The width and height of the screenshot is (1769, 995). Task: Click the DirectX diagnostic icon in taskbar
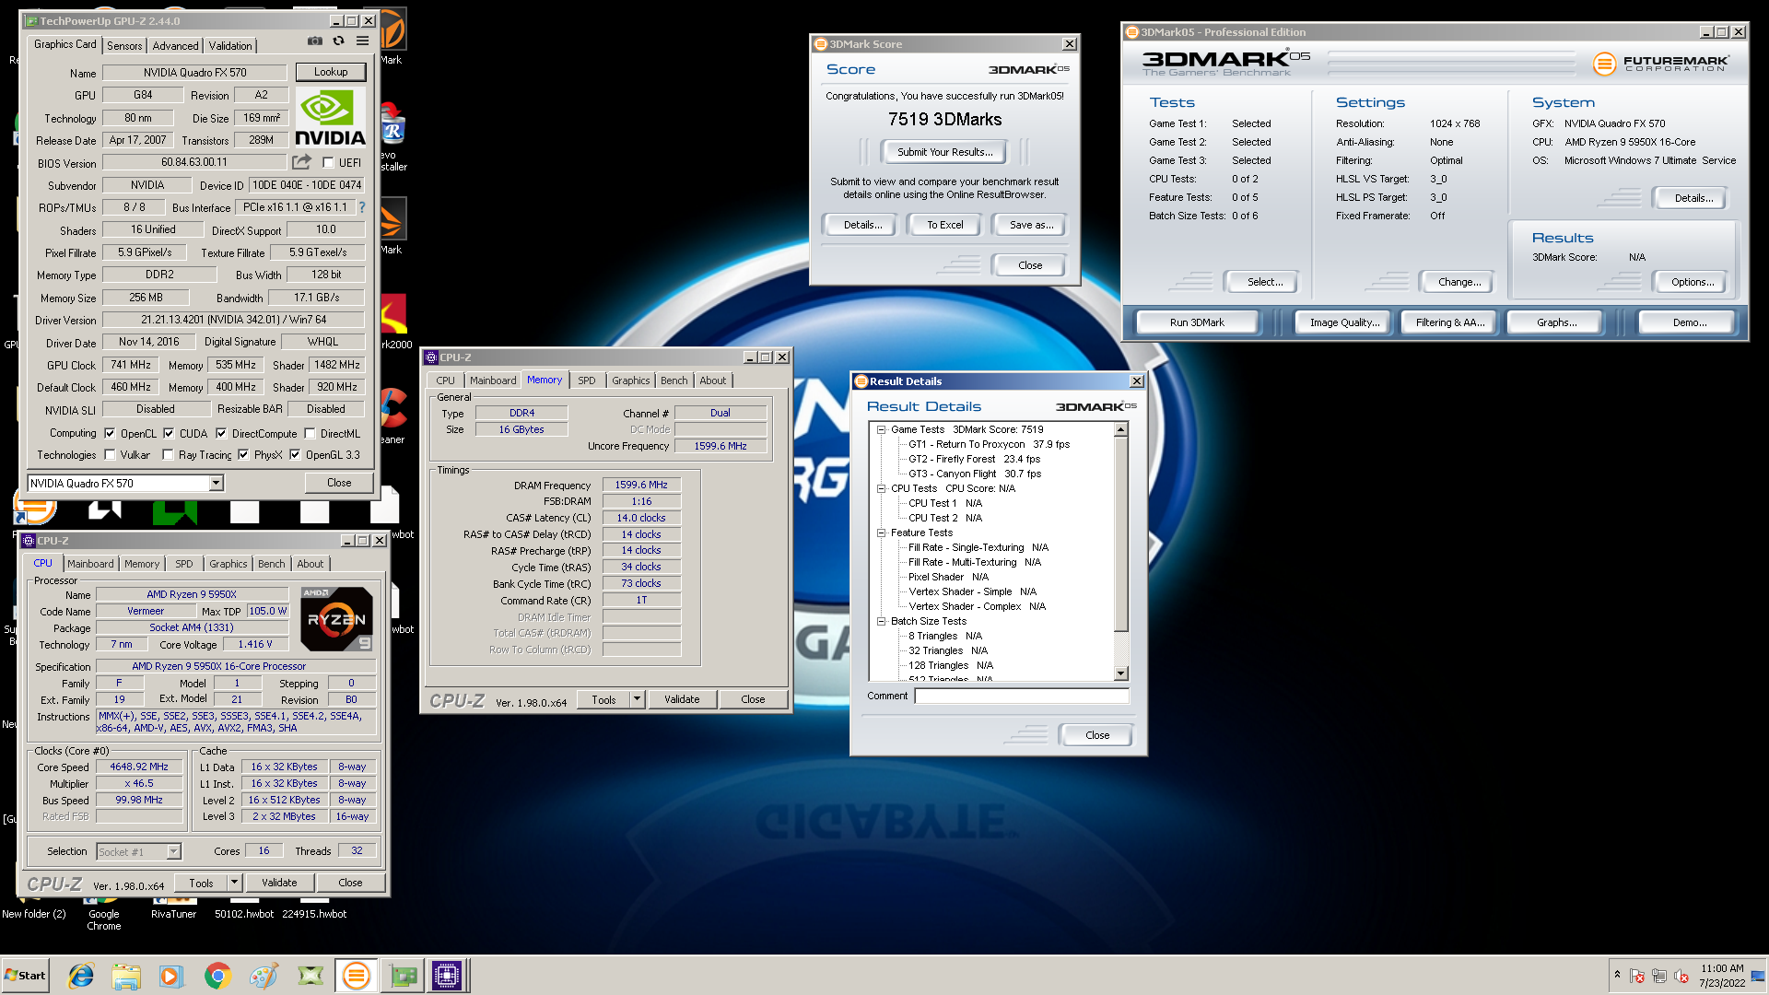(x=310, y=976)
